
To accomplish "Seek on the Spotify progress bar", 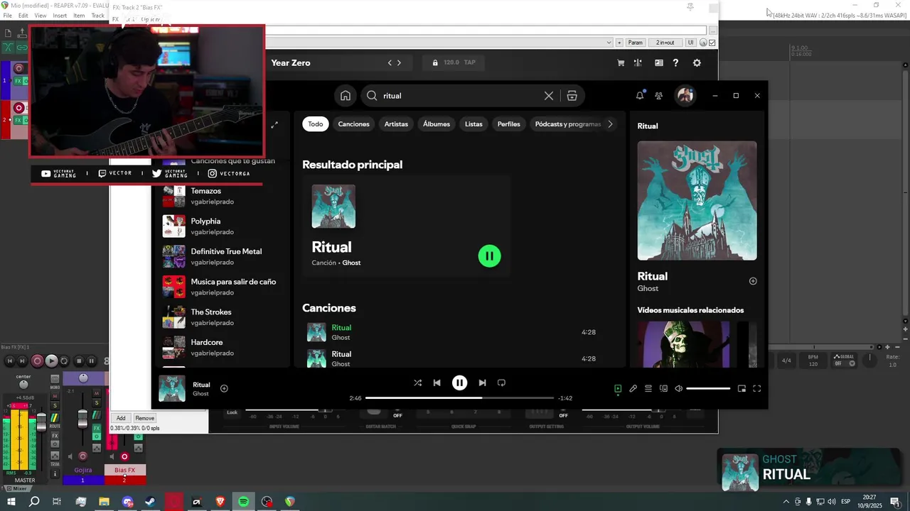I will pyautogui.click(x=459, y=398).
